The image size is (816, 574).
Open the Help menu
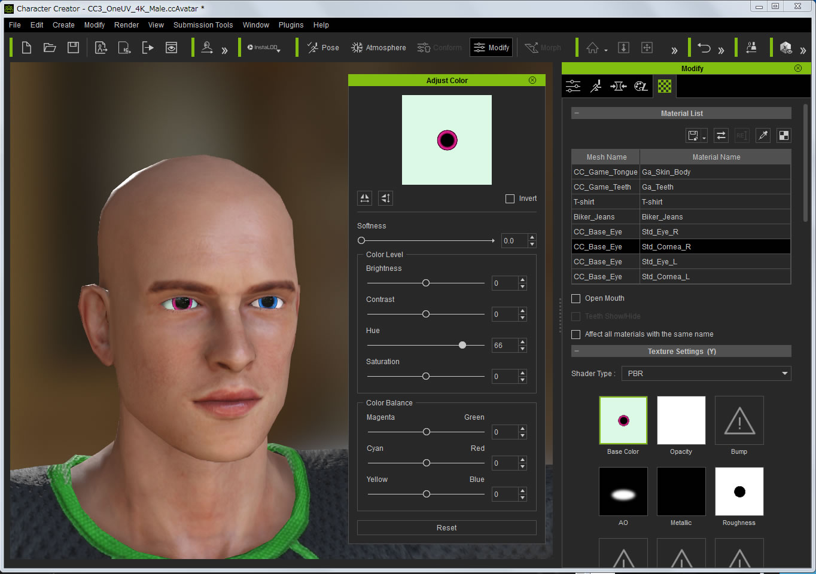point(321,25)
